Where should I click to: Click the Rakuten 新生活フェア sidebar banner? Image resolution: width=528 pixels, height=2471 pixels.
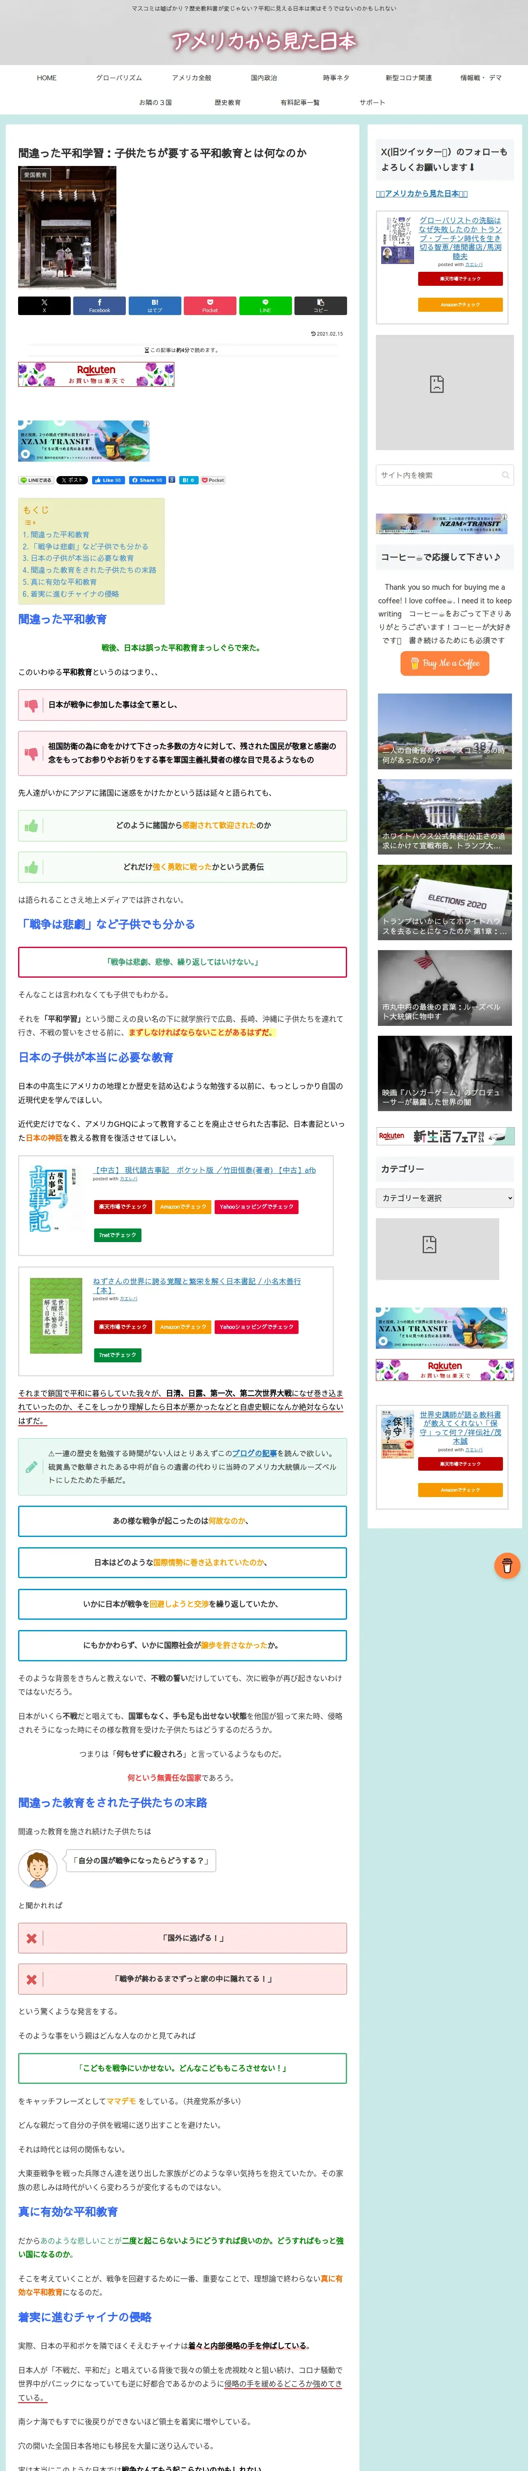[x=445, y=1136]
